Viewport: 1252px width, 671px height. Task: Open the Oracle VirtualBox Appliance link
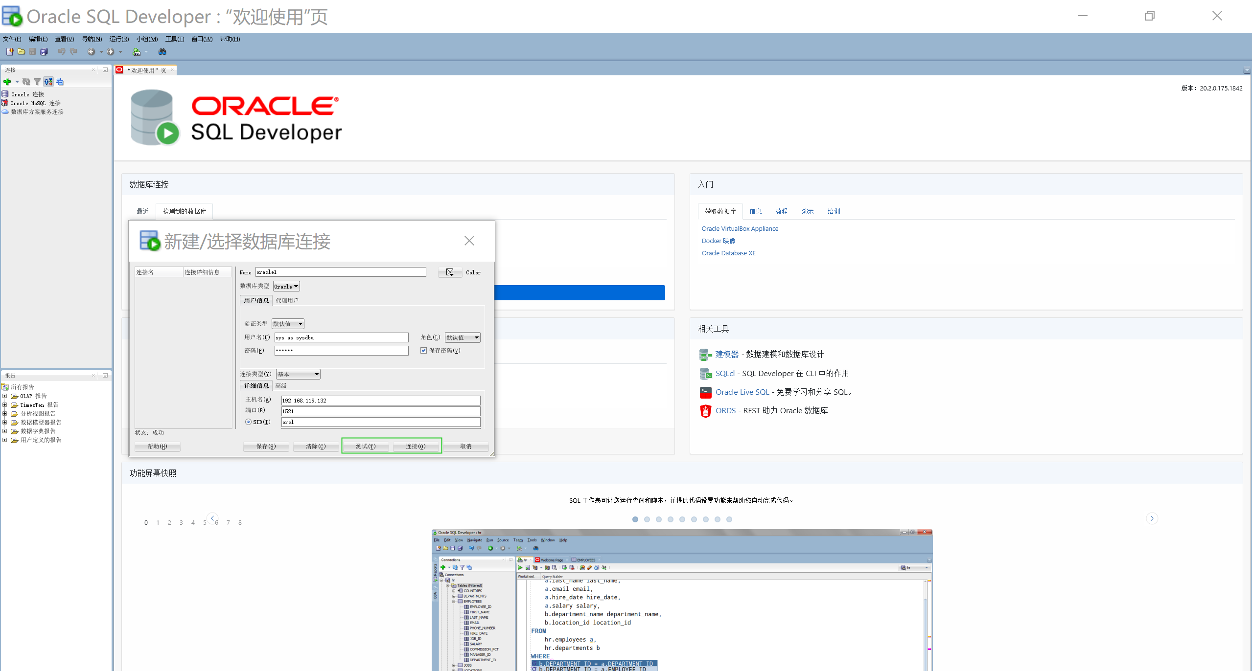coord(740,228)
